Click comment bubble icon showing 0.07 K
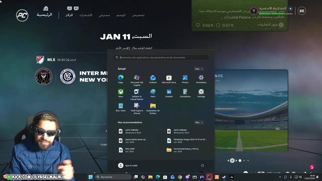The height and width of the screenshot is (181, 322). (218, 25)
